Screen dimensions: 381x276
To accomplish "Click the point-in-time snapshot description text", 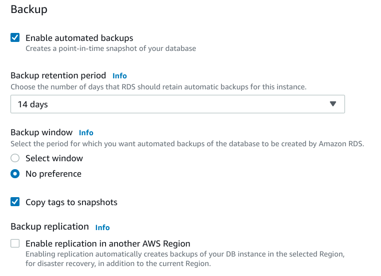I will [x=110, y=48].
